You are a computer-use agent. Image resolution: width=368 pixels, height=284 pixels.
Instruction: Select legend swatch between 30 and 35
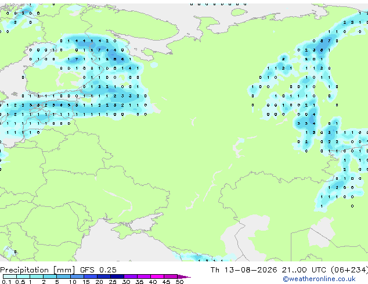point(131,276)
